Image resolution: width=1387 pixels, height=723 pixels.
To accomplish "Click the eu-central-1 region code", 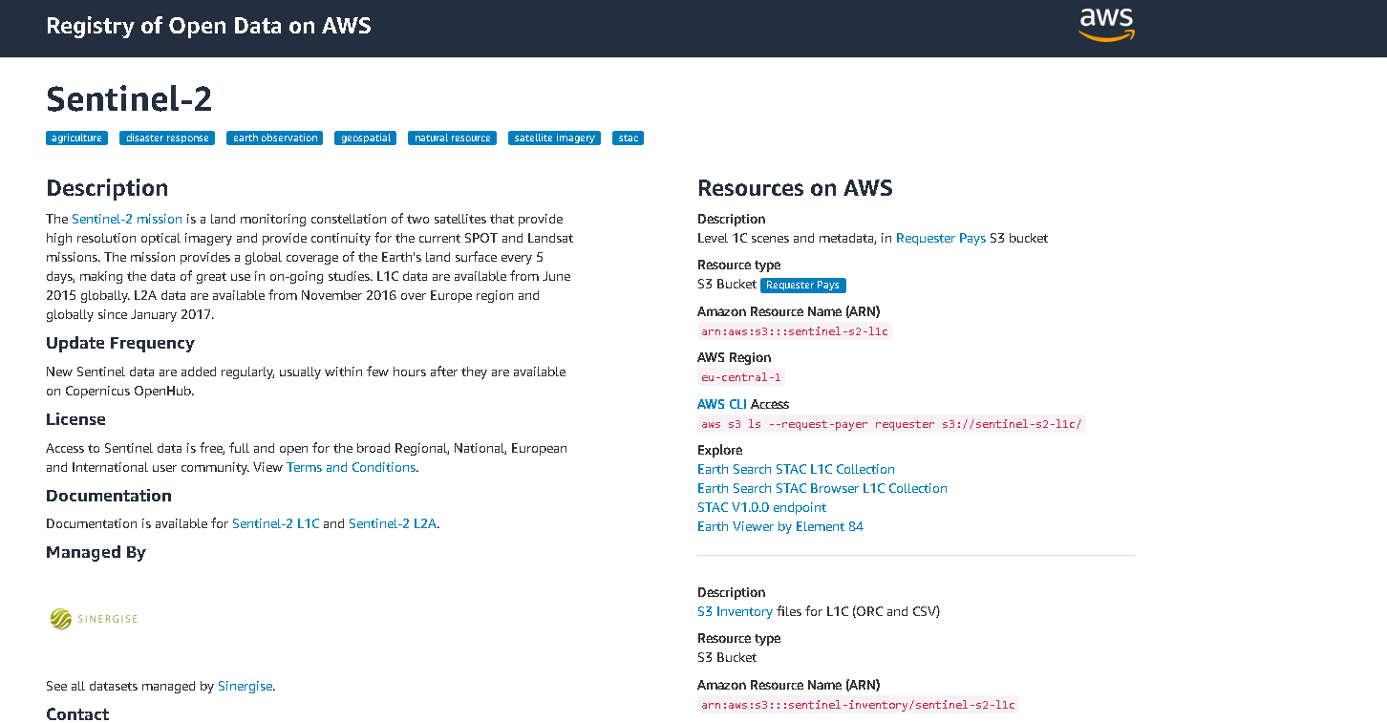I will (x=741, y=377).
